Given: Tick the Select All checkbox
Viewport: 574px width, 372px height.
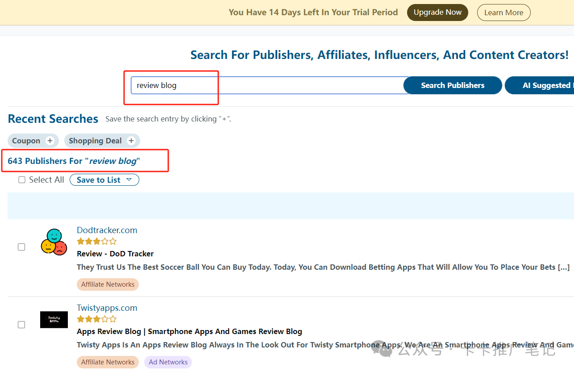Looking at the screenshot, I should (x=22, y=180).
